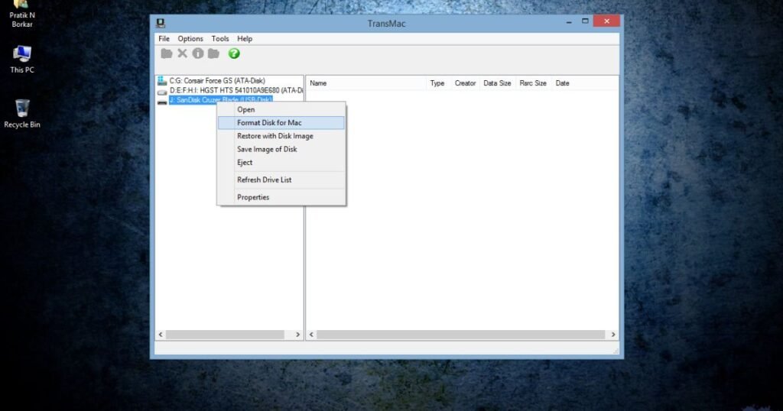Click the Info icon in the toolbar

(x=198, y=53)
